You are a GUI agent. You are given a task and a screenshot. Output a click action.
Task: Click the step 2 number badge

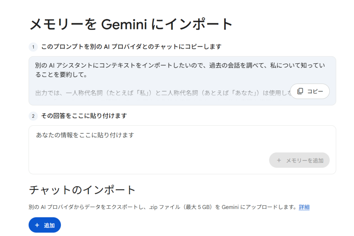tap(33, 116)
